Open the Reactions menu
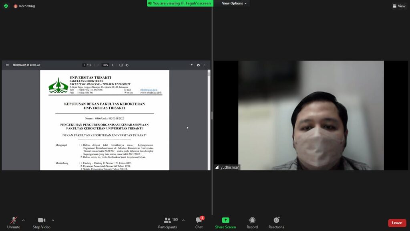410x231 pixels. [x=276, y=223]
